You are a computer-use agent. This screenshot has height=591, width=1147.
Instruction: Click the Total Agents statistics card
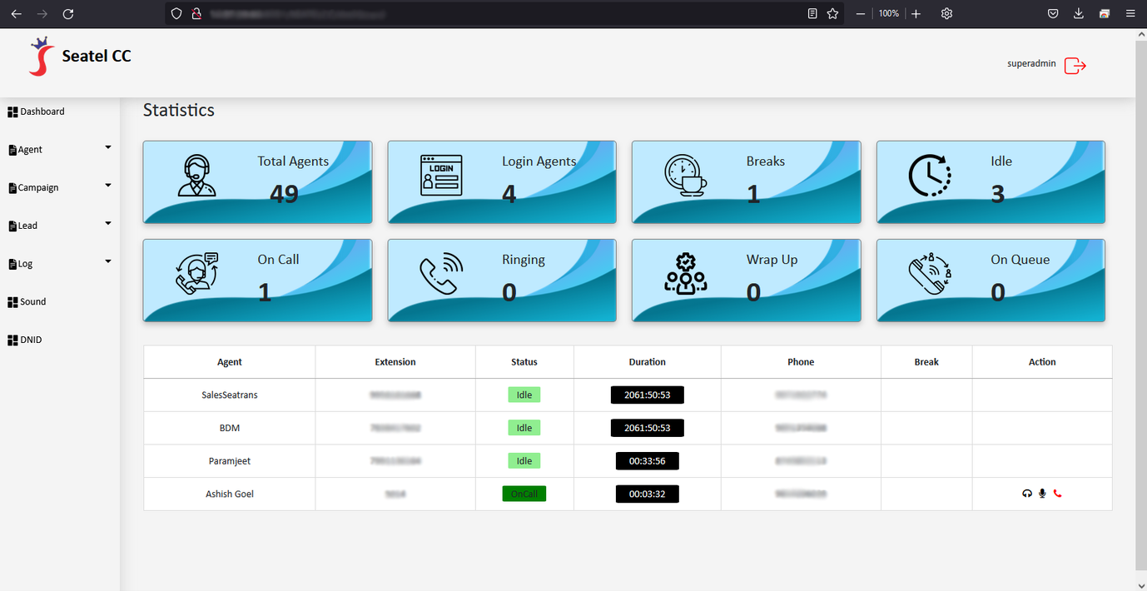pos(257,182)
